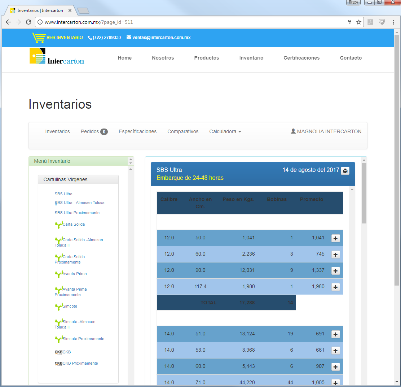Viewport: 401px width, 387px height.
Task: Click the site info icon in address bar
Action: (x=40, y=22)
